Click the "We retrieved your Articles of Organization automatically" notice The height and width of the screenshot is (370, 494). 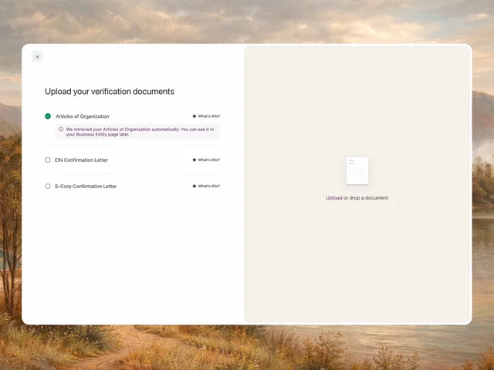click(137, 132)
